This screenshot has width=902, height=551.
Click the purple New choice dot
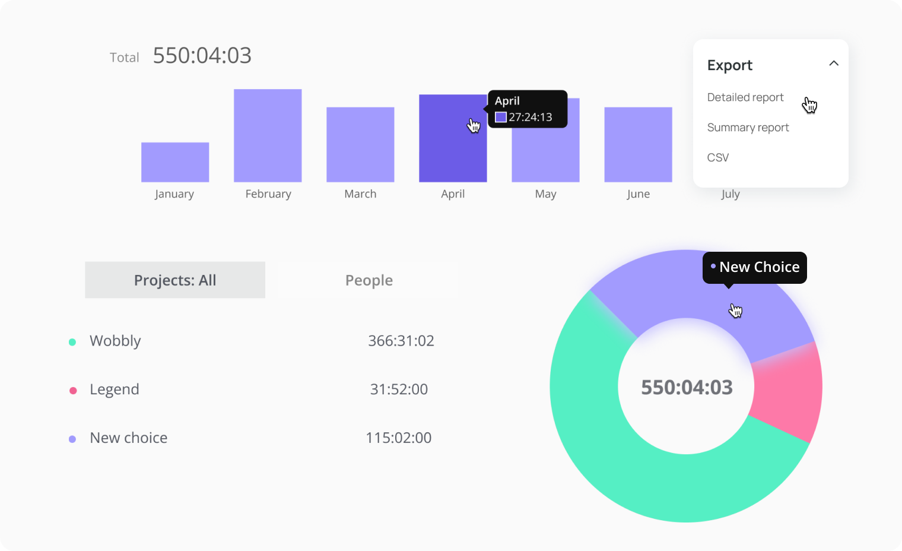point(72,438)
